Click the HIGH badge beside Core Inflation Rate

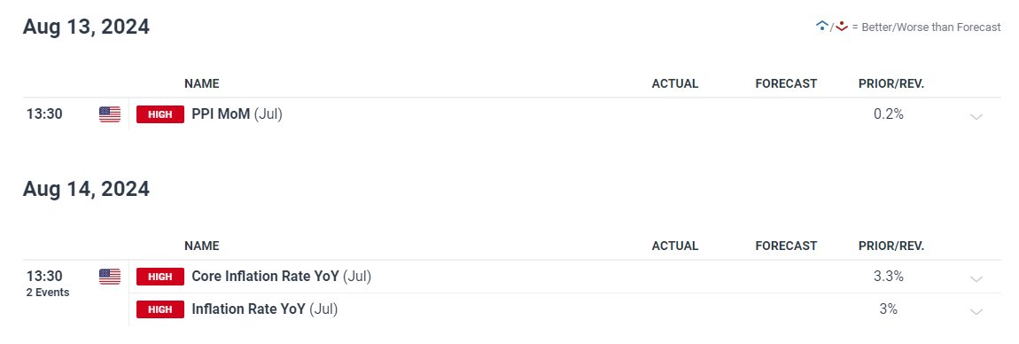tap(159, 277)
